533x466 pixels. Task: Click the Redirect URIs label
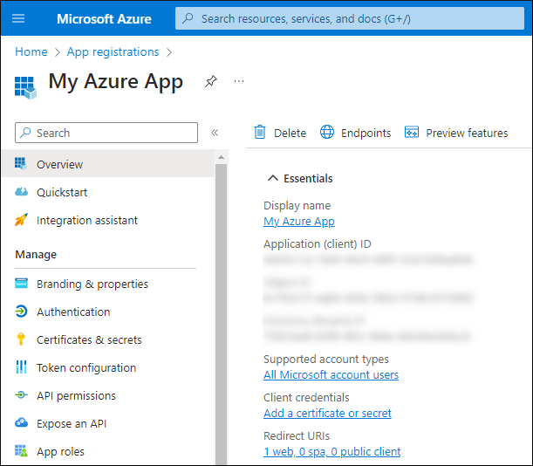(297, 435)
